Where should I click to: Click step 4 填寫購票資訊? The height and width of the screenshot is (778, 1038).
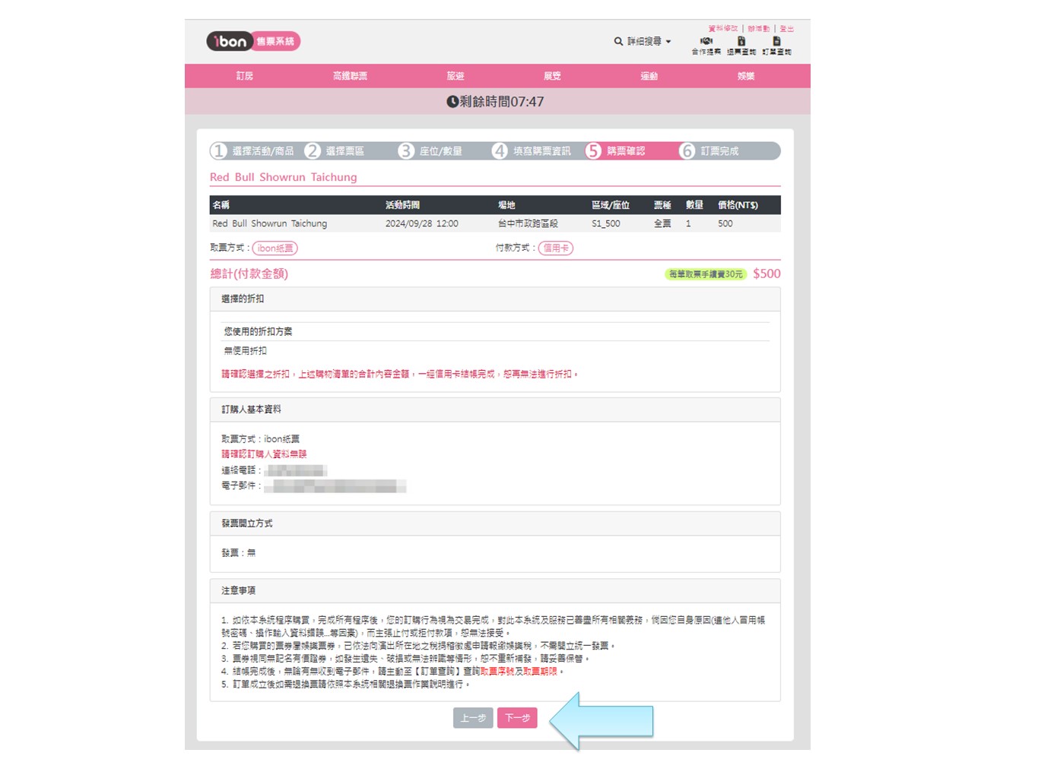pos(532,150)
